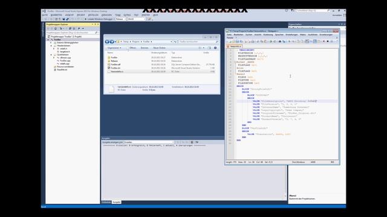Click the Öffnen button in Explorer
387x217 pixels.
click(x=132, y=48)
